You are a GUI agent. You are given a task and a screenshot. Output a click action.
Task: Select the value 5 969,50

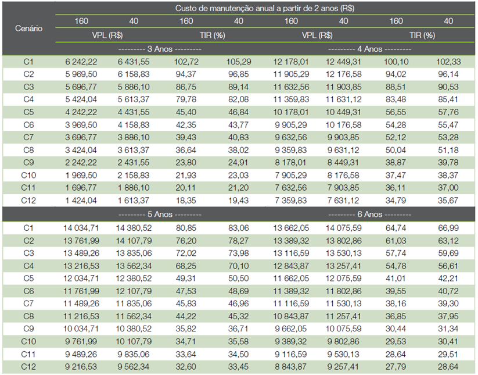(x=81, y=74)
